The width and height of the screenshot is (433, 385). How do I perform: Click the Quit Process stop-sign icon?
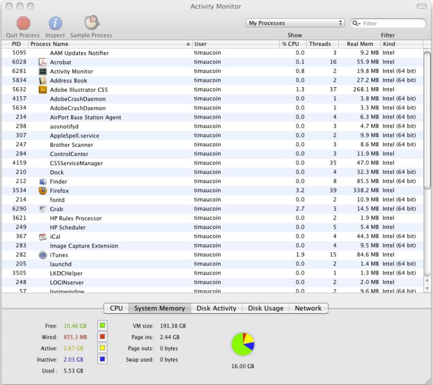[23, 23]
